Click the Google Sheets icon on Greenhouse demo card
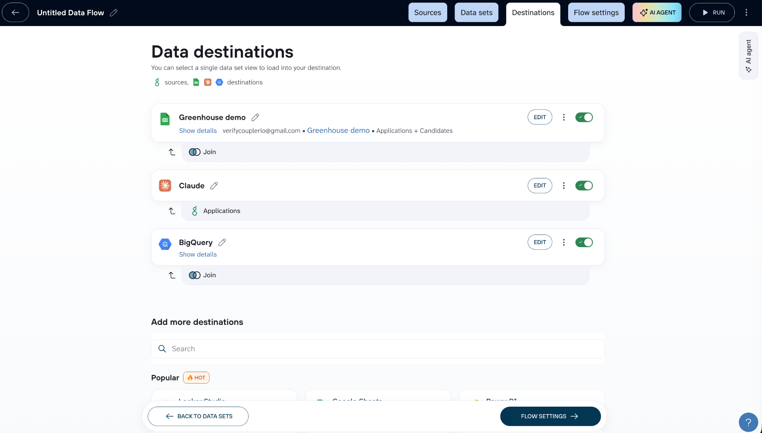This screenshot has height=433, width=762. [x=165, y=119]
